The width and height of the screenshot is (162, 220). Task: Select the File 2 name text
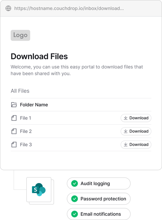(26, 131)
